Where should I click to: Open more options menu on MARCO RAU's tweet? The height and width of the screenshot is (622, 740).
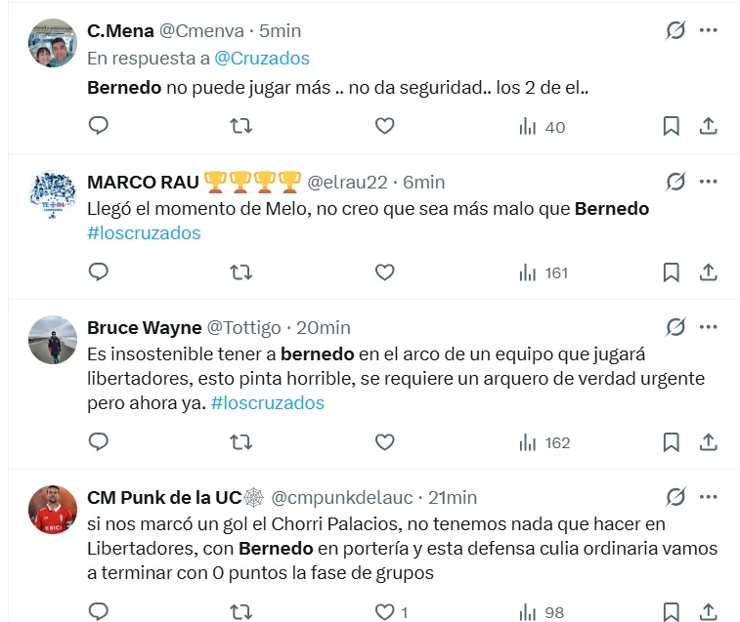coord(709,182)
